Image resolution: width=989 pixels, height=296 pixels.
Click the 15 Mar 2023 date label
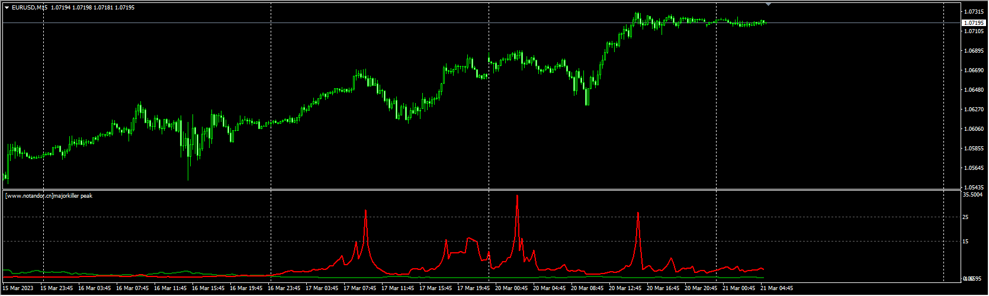[x=18, y=288]
